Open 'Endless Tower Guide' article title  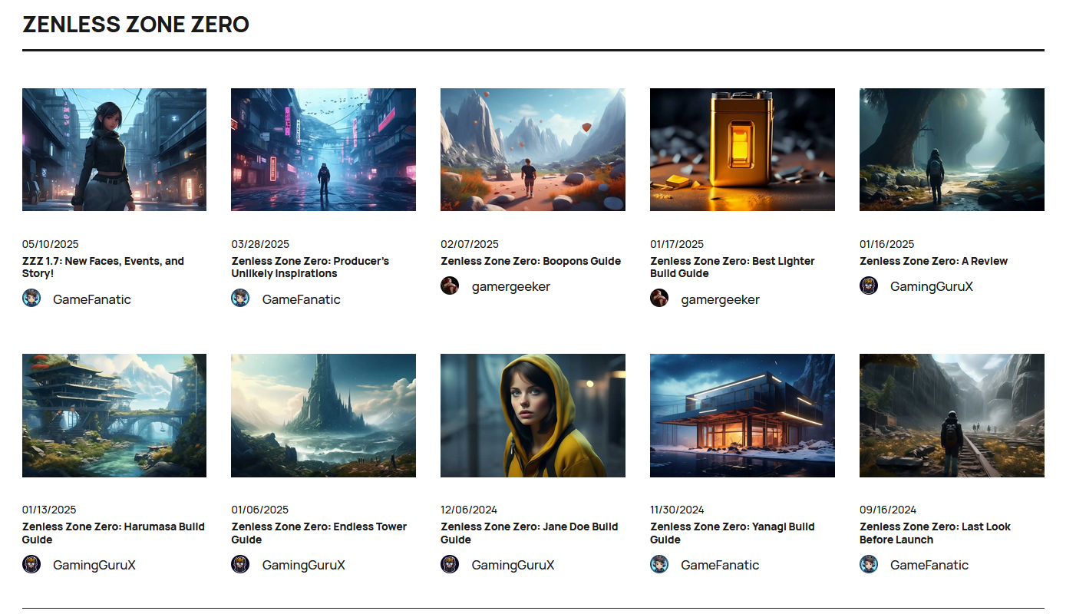tap(319, 533)
